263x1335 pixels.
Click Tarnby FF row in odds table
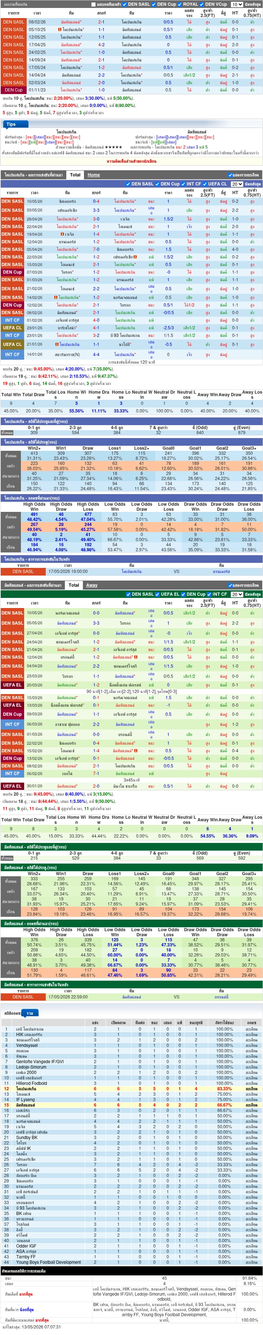(131, 1257)
